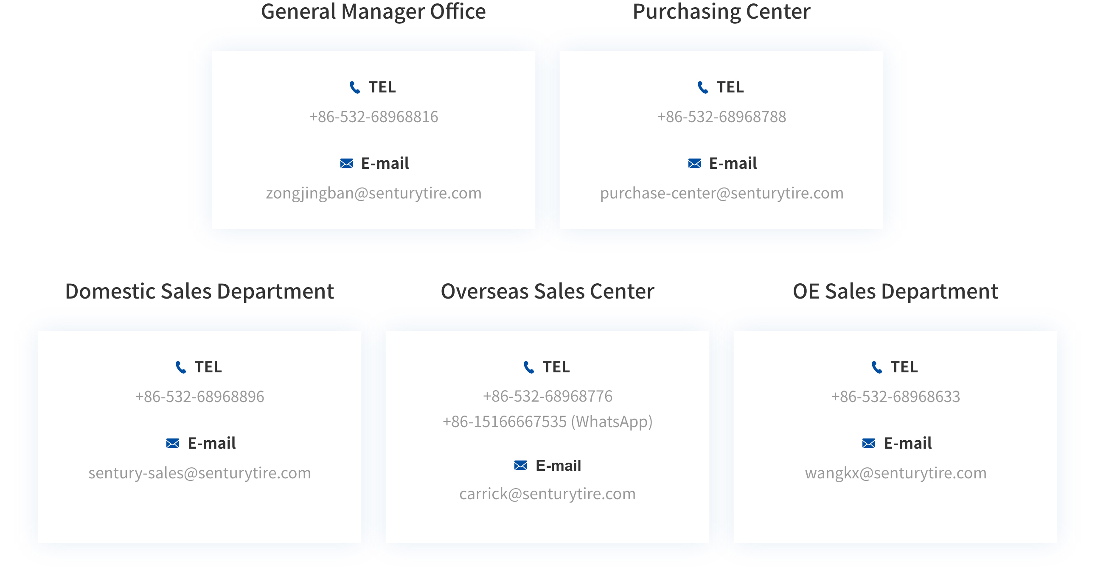The height and width of the screenshot is (581, 1095).
Task: Click the phone icon under General Manager Office
Action: pyautogui.click(x=354, y=87)
